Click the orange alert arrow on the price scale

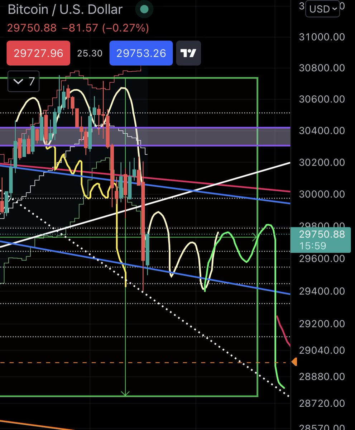294,362
